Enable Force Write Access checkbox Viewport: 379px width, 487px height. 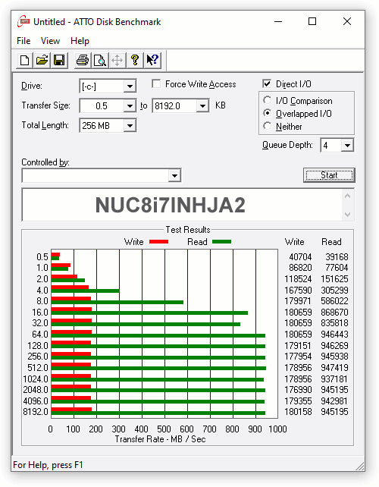pos(156,84)
